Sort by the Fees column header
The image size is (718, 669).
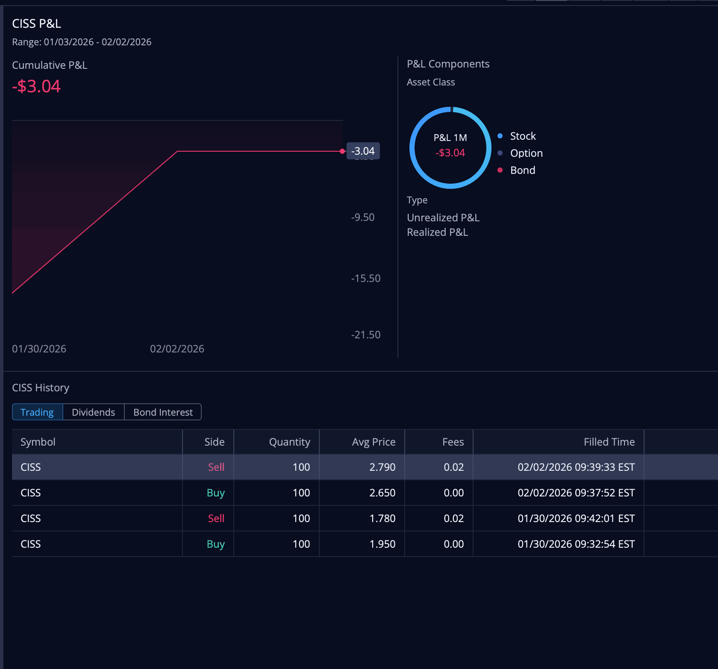click(x=453, y=442)
